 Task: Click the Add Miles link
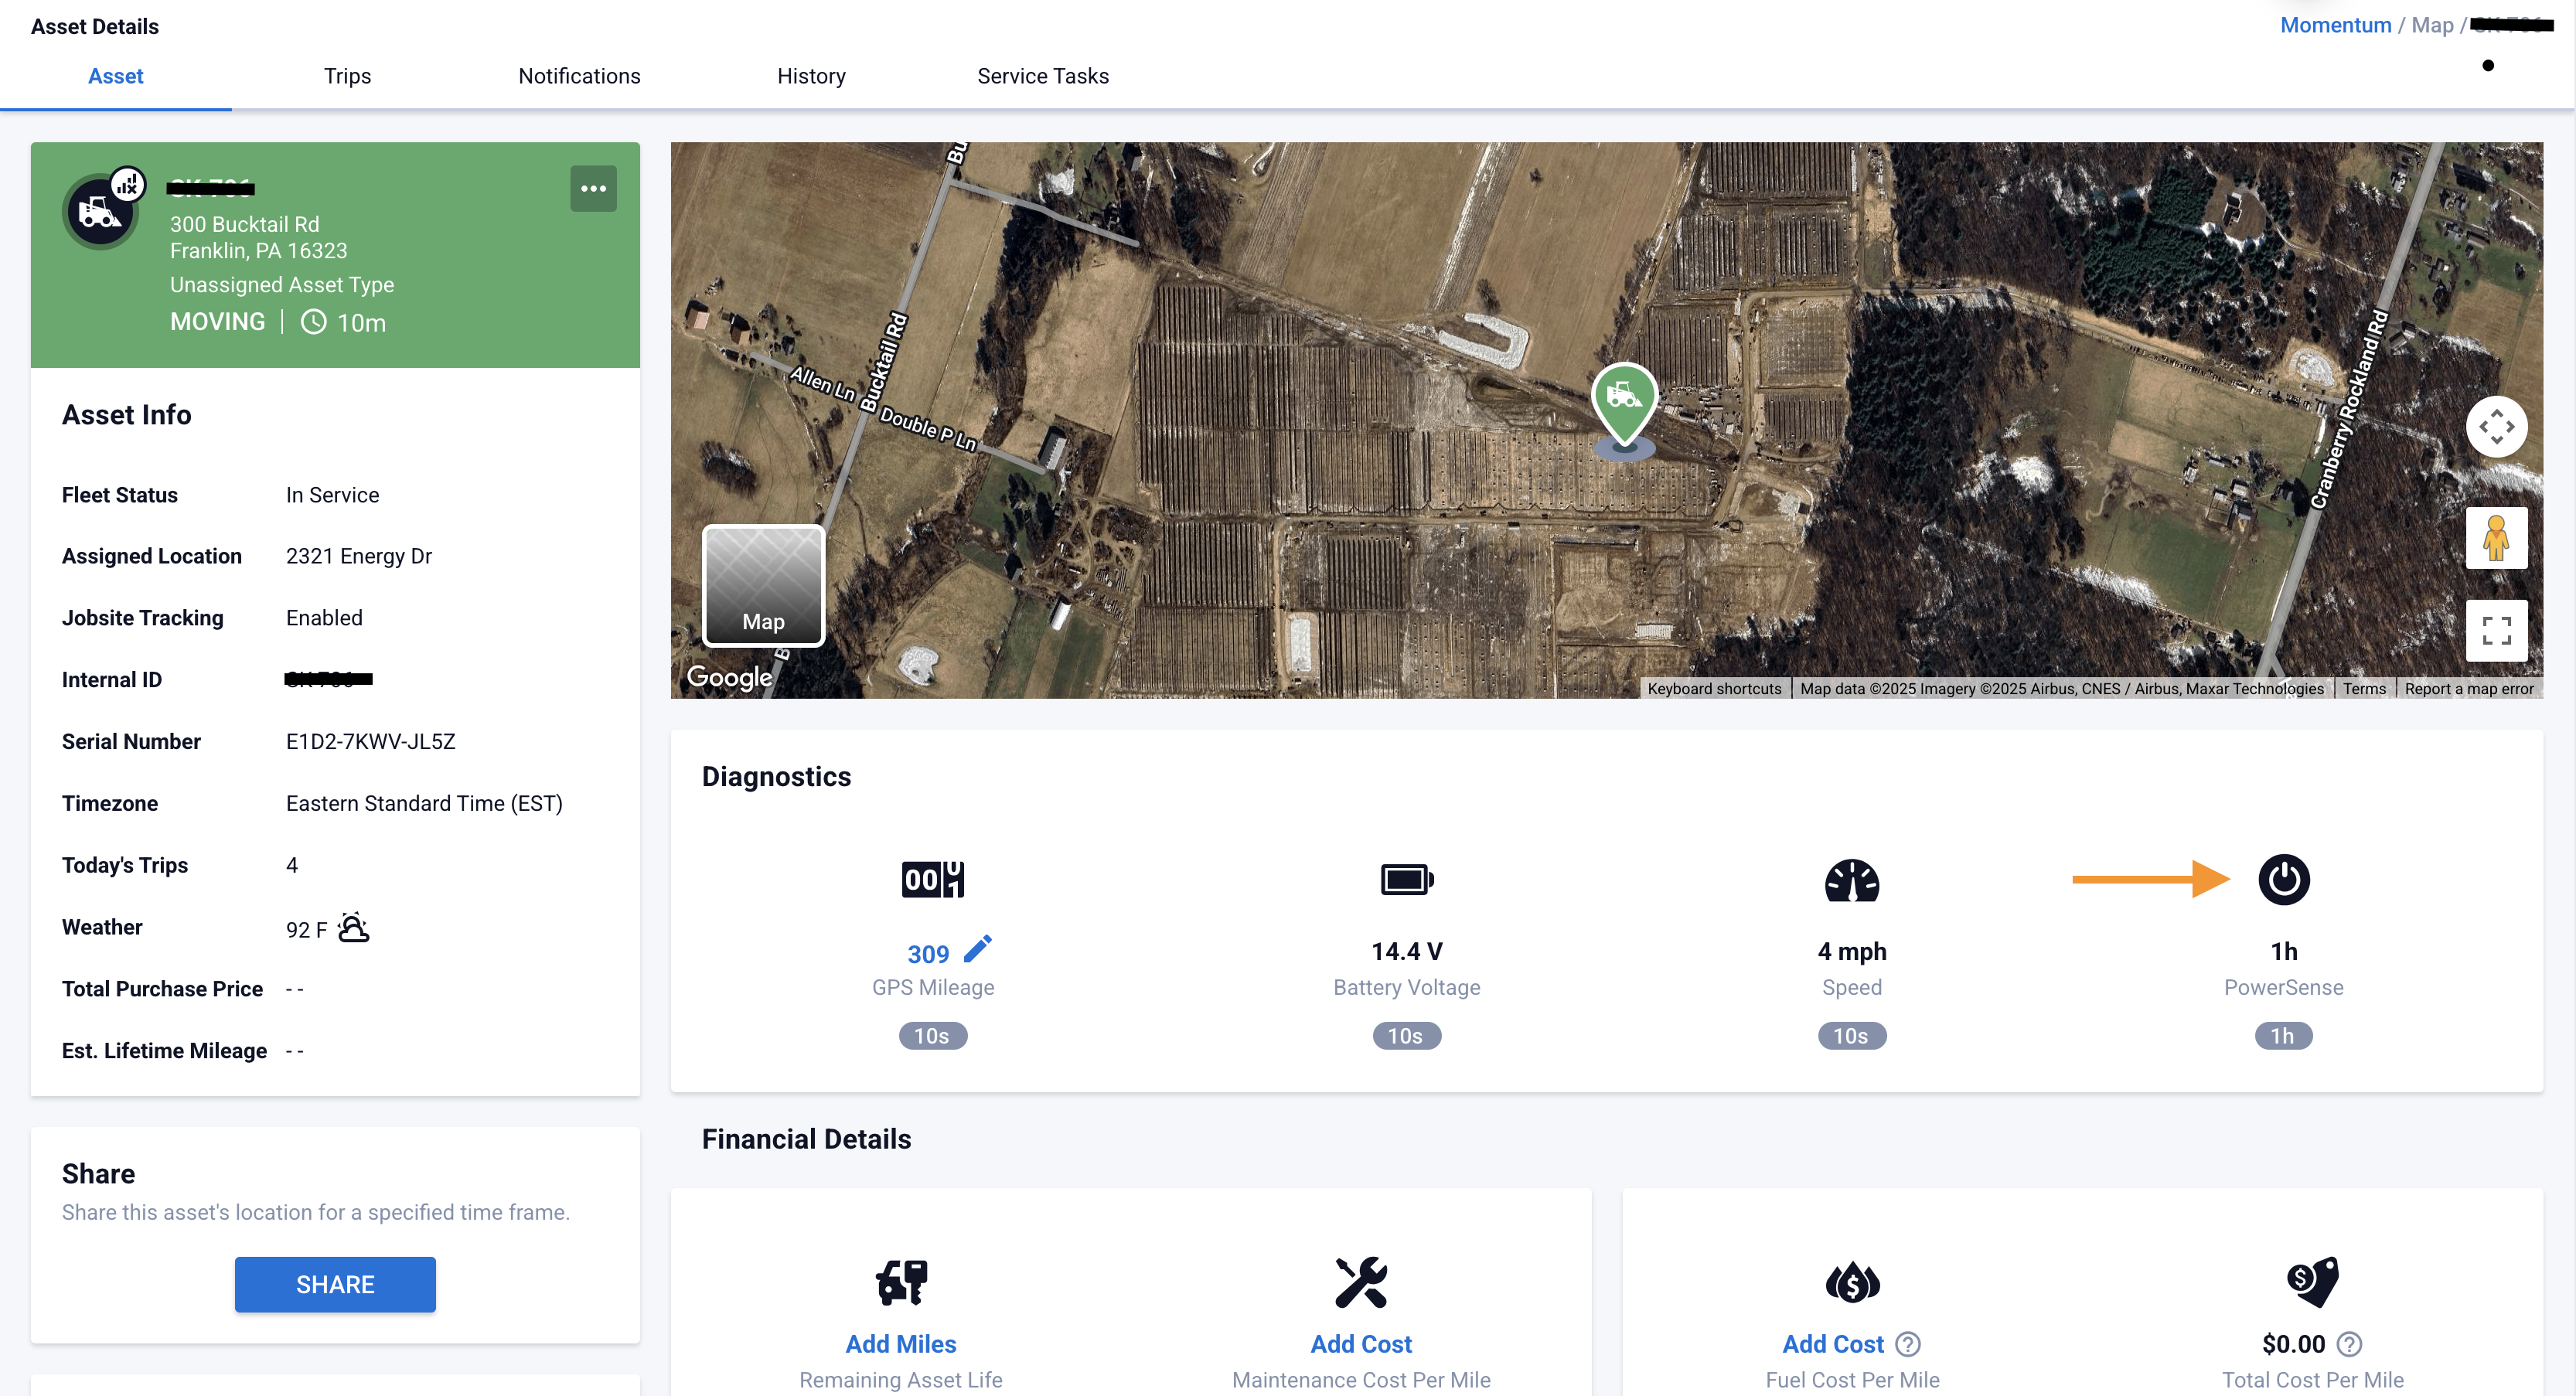tap(900, 1344)
